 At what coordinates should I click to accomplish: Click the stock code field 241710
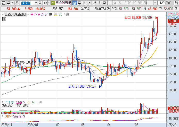pyautogui.click(x=27, y=3)
